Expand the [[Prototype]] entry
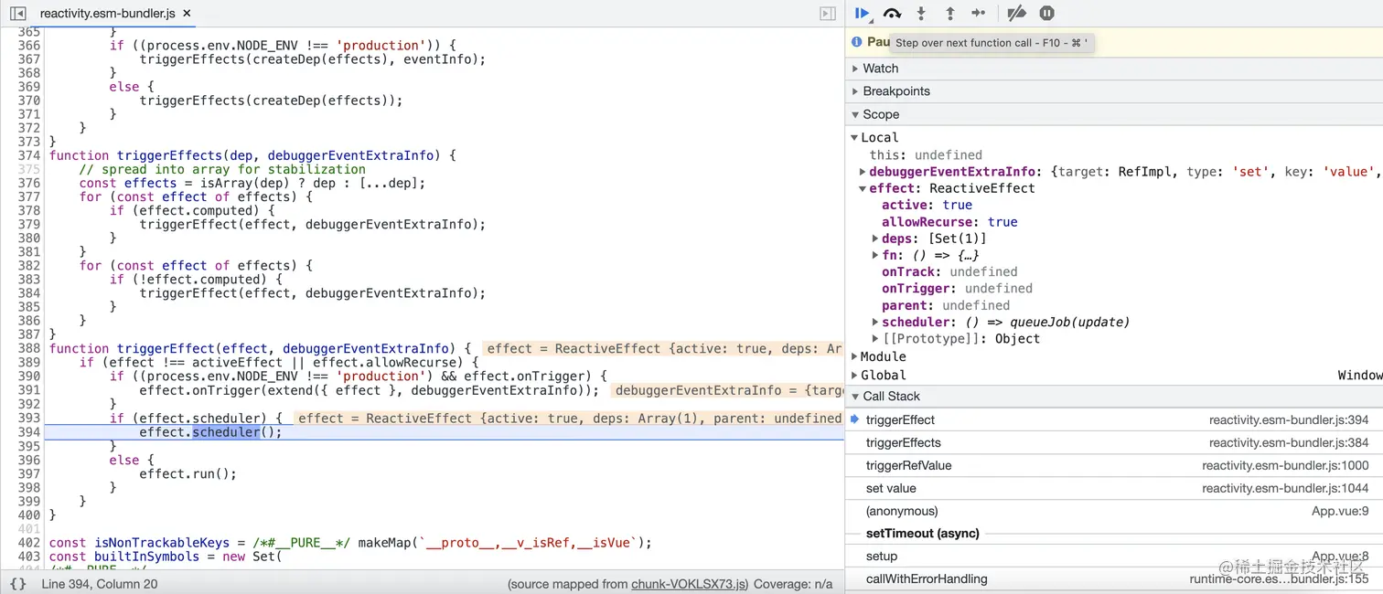 (x=875, y=338)
